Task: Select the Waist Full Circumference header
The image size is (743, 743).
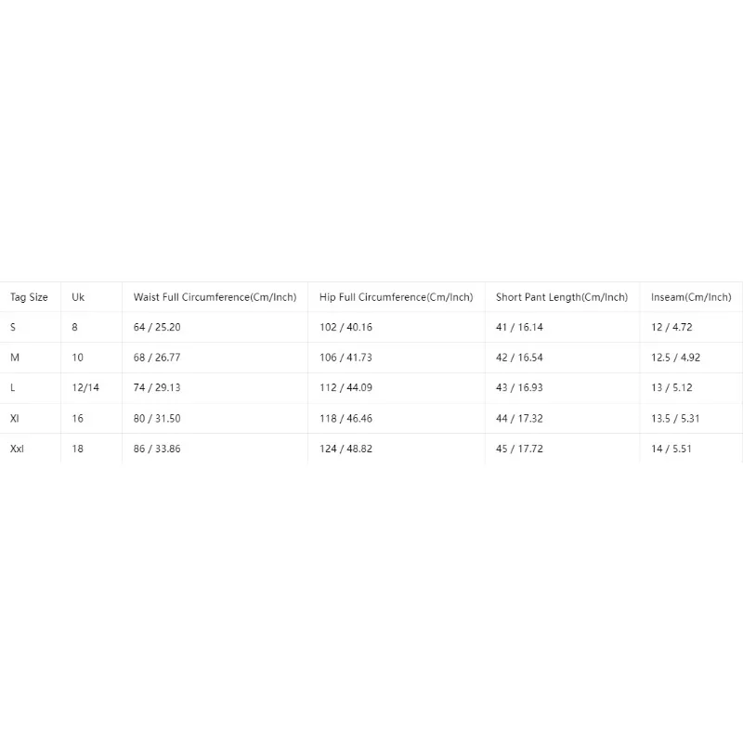Action: coord(215,297)
